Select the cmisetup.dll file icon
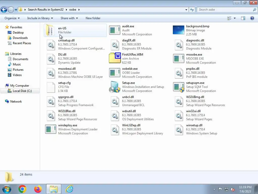 [x=51, y=45]
